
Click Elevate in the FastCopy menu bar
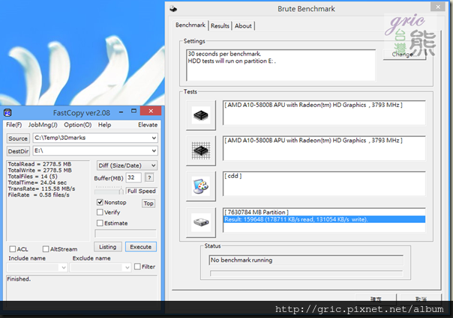pos(148,125)
